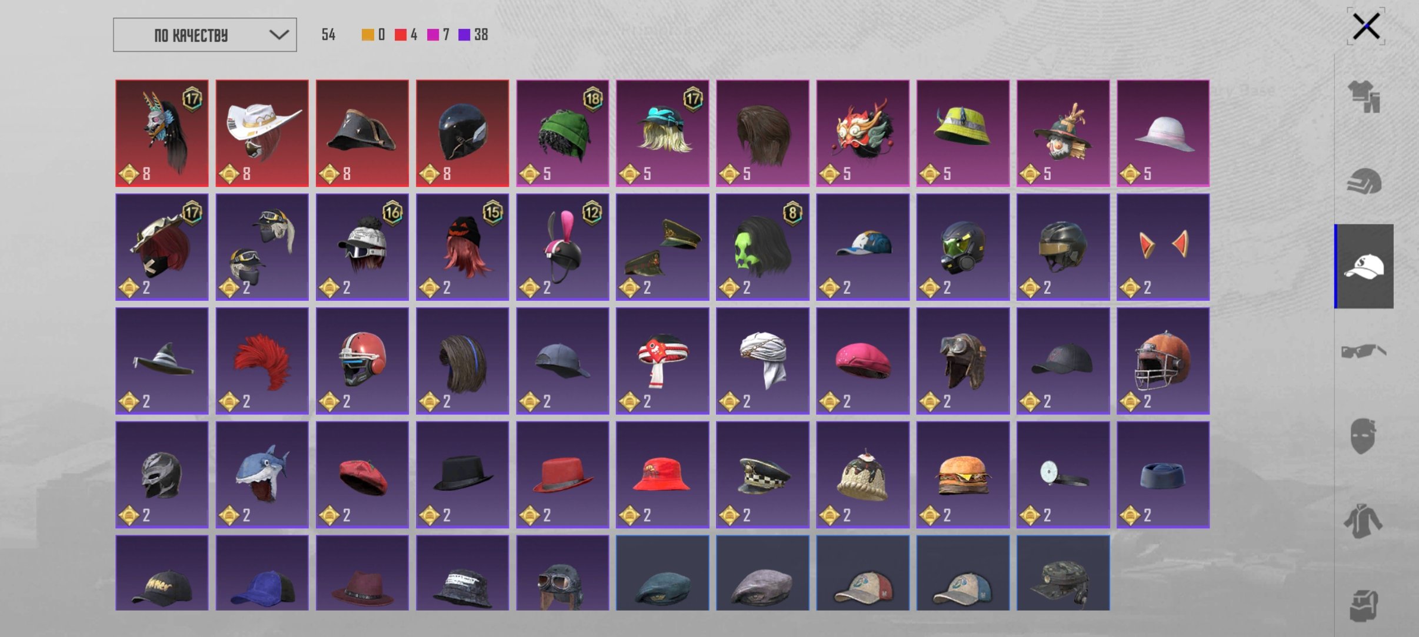Viewport: 1419px width, 637px height.
Task: Click the orange quality counter swatch
Action: coord(368,35)
